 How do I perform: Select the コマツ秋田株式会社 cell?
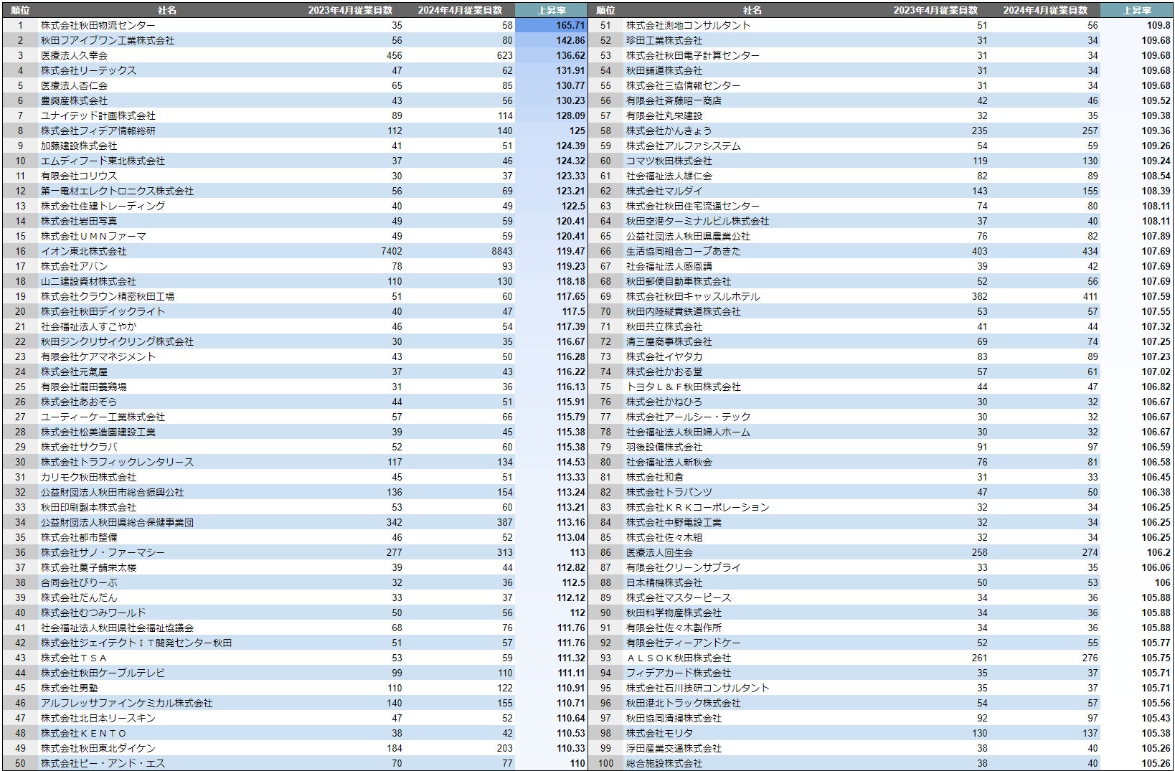click(669, 161)
